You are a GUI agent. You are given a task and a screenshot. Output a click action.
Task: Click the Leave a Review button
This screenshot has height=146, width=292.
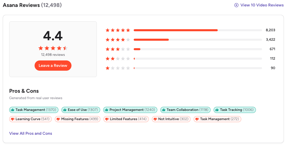click(x=53, y=66)
